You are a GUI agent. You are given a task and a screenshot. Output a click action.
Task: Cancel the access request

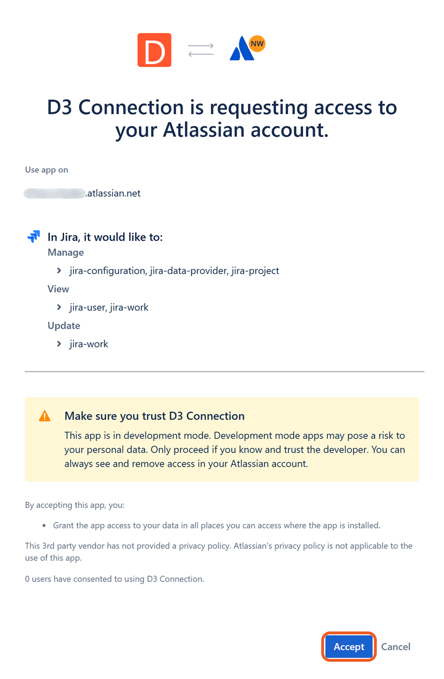pos(395,647)
